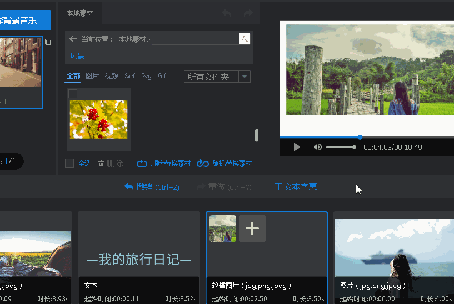Image resolution: width=454 pixels, height=304 pixels.
Task: Click 随机替换素材 to replace materials randomly
Action: pos(224,164)
